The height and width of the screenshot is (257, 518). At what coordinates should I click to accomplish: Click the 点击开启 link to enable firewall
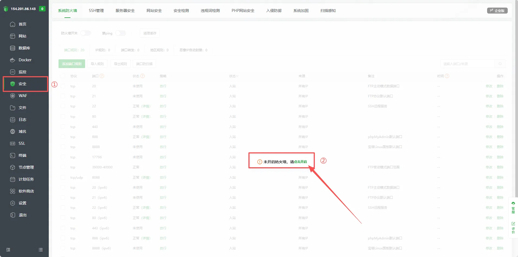point(300,162)
